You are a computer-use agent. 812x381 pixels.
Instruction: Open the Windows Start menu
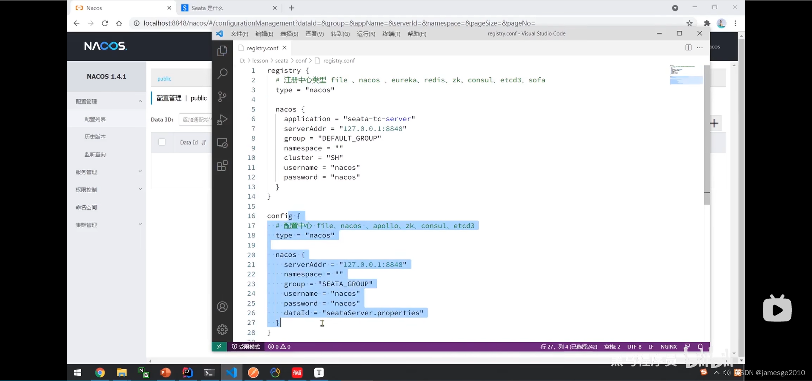click(x=77, y=373)
